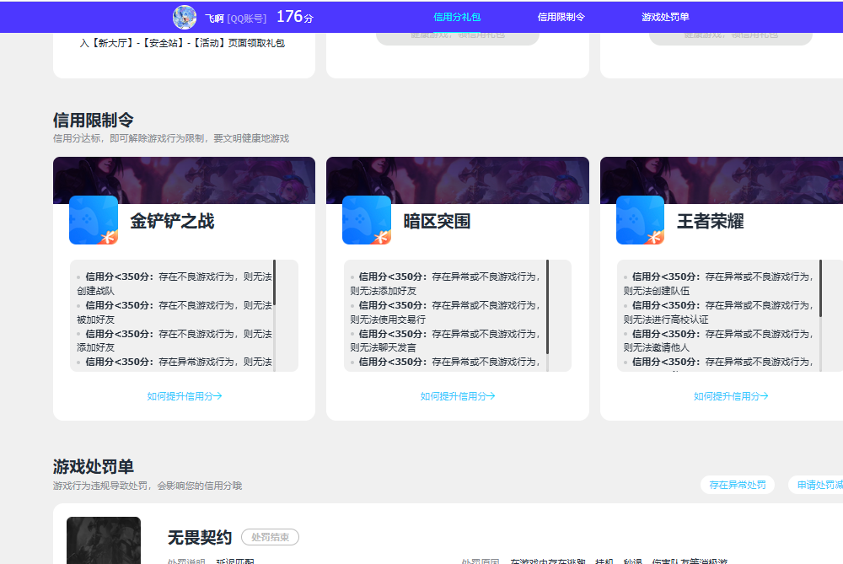Click the 暗区突围 game icon
Viewport: 843px width, 564px height.
point(367,220)
